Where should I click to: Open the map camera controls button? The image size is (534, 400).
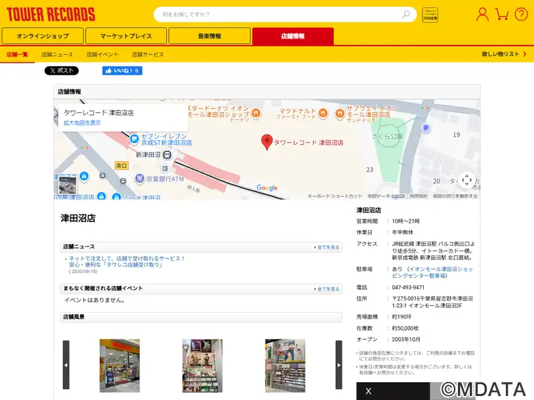point(467,180)
